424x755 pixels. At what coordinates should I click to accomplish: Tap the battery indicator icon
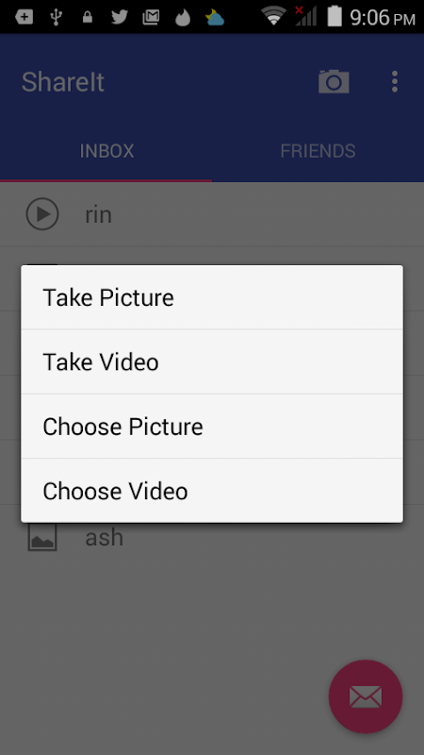tap(334, 16)
